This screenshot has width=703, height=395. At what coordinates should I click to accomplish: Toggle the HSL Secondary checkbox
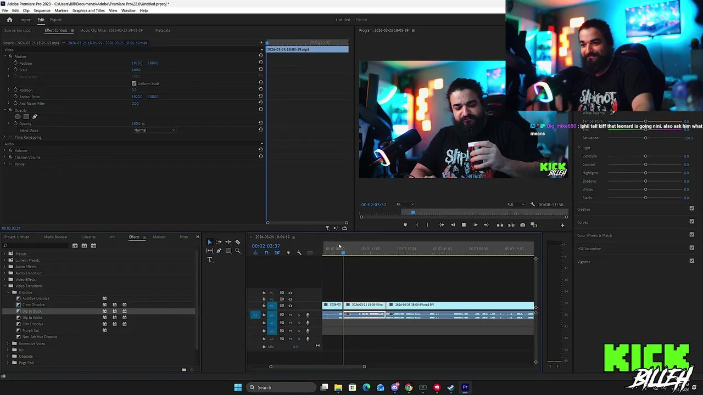pos(691,249)
